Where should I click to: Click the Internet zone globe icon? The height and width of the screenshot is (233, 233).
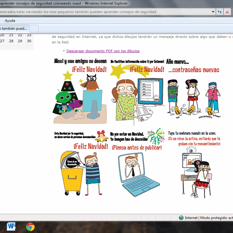(181, 218)
